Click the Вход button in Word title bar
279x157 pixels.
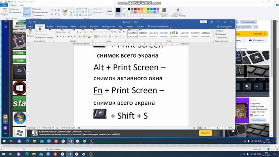click(204, 22)
